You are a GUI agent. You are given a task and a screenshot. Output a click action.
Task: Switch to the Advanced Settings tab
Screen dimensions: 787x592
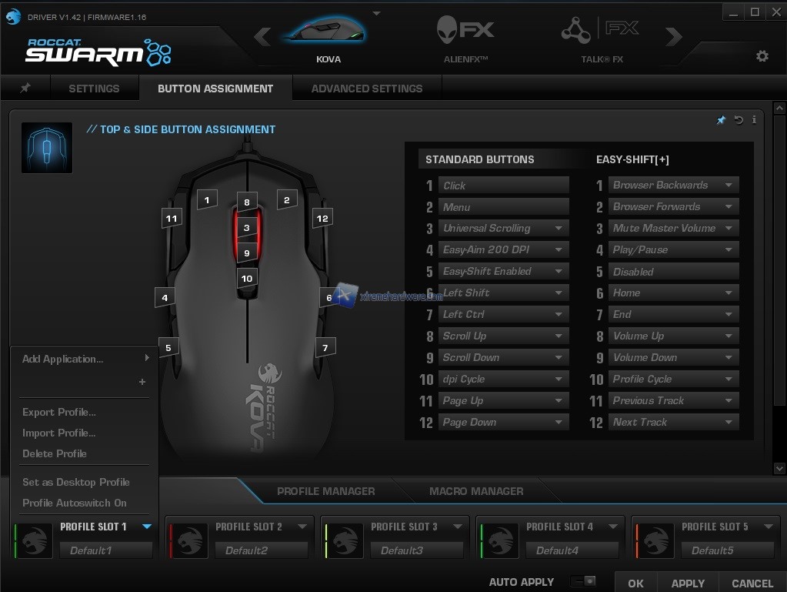point(366,89)
